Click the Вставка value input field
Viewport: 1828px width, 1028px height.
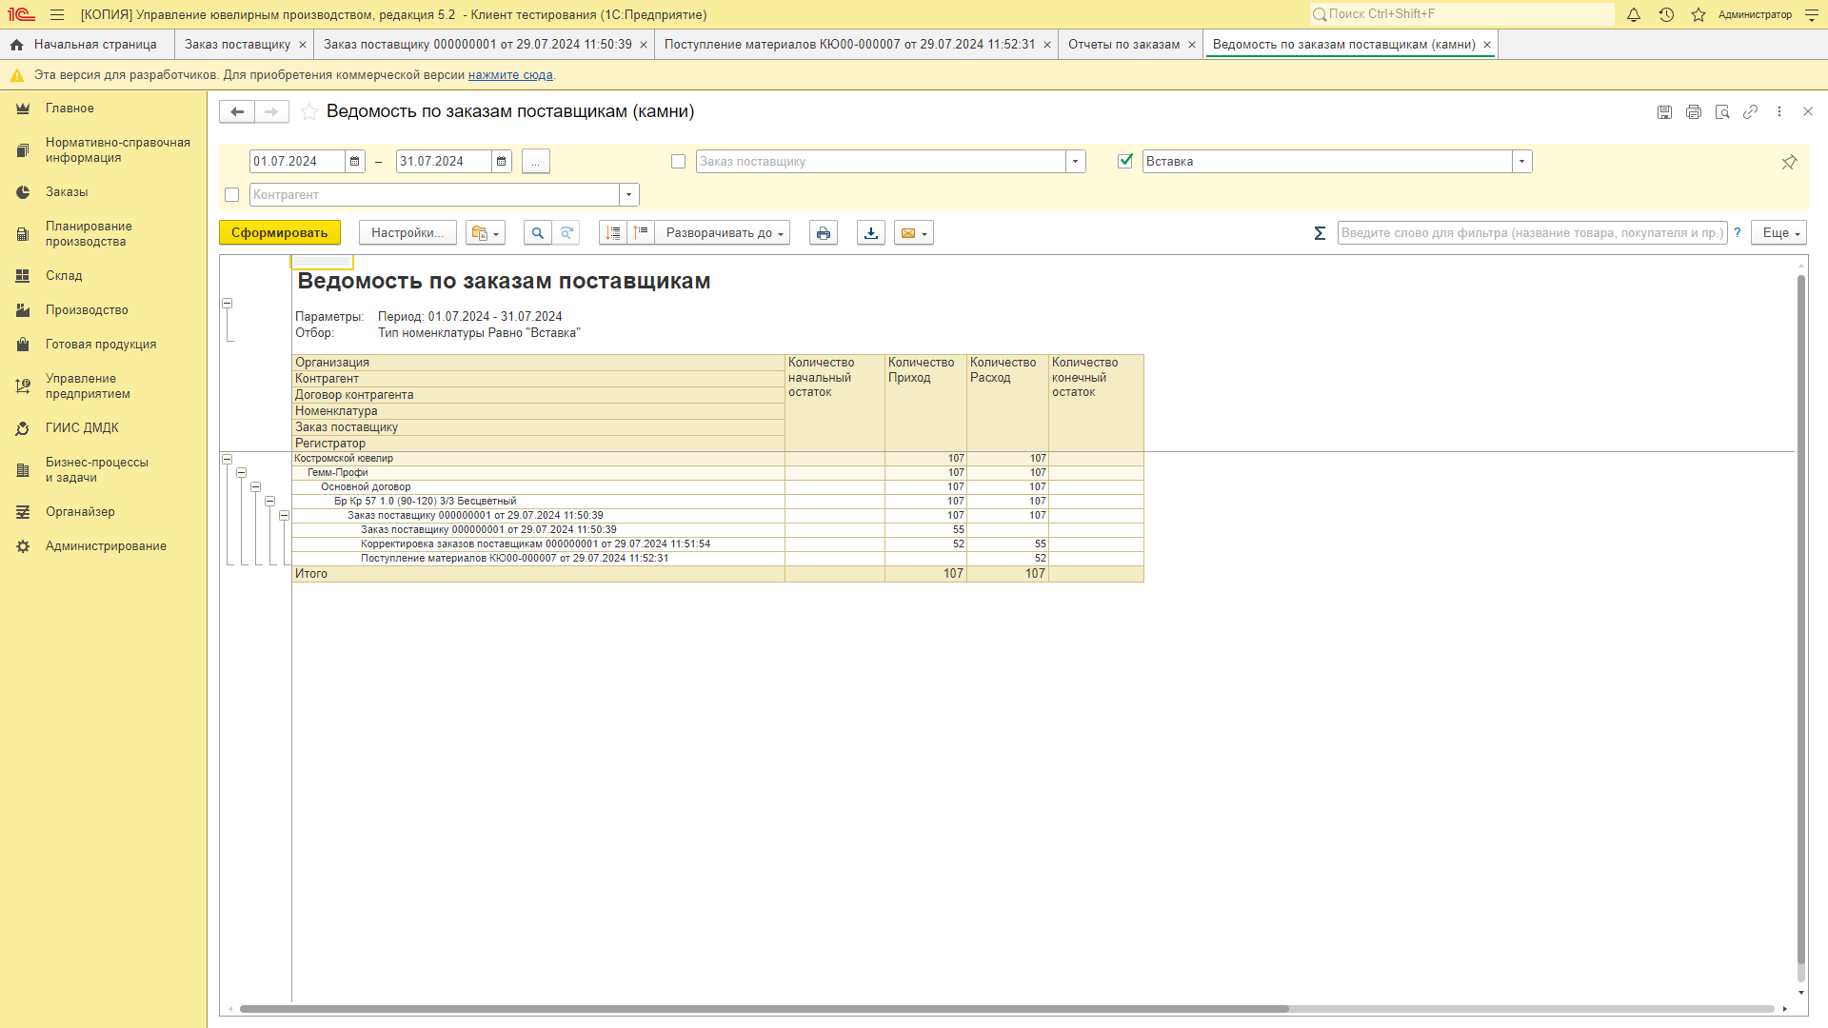tap(1327, 162)
